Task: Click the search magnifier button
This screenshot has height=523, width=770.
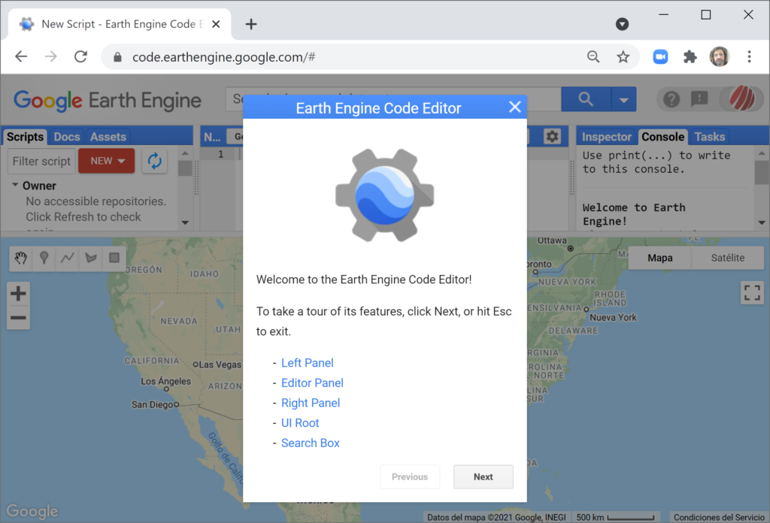Action: click(586, 99)
